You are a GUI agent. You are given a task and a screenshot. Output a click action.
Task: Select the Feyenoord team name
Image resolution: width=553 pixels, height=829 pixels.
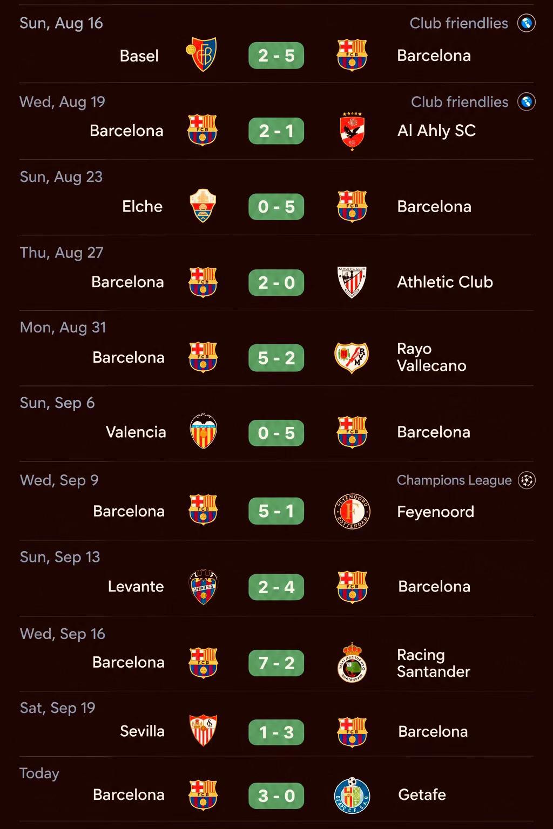[435, 512]
